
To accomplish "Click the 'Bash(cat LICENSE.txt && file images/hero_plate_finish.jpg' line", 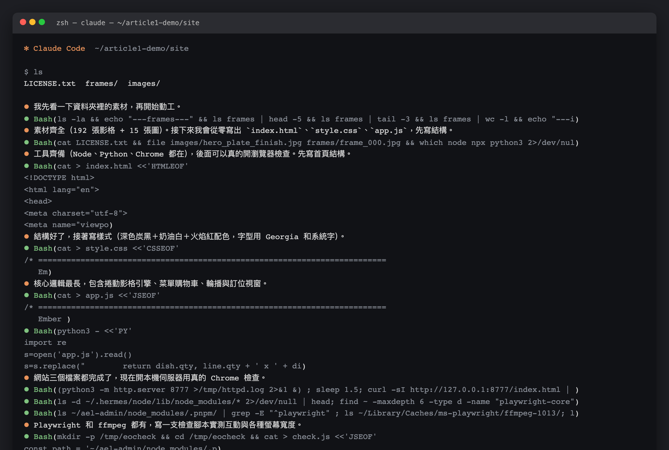I will 302,142.
